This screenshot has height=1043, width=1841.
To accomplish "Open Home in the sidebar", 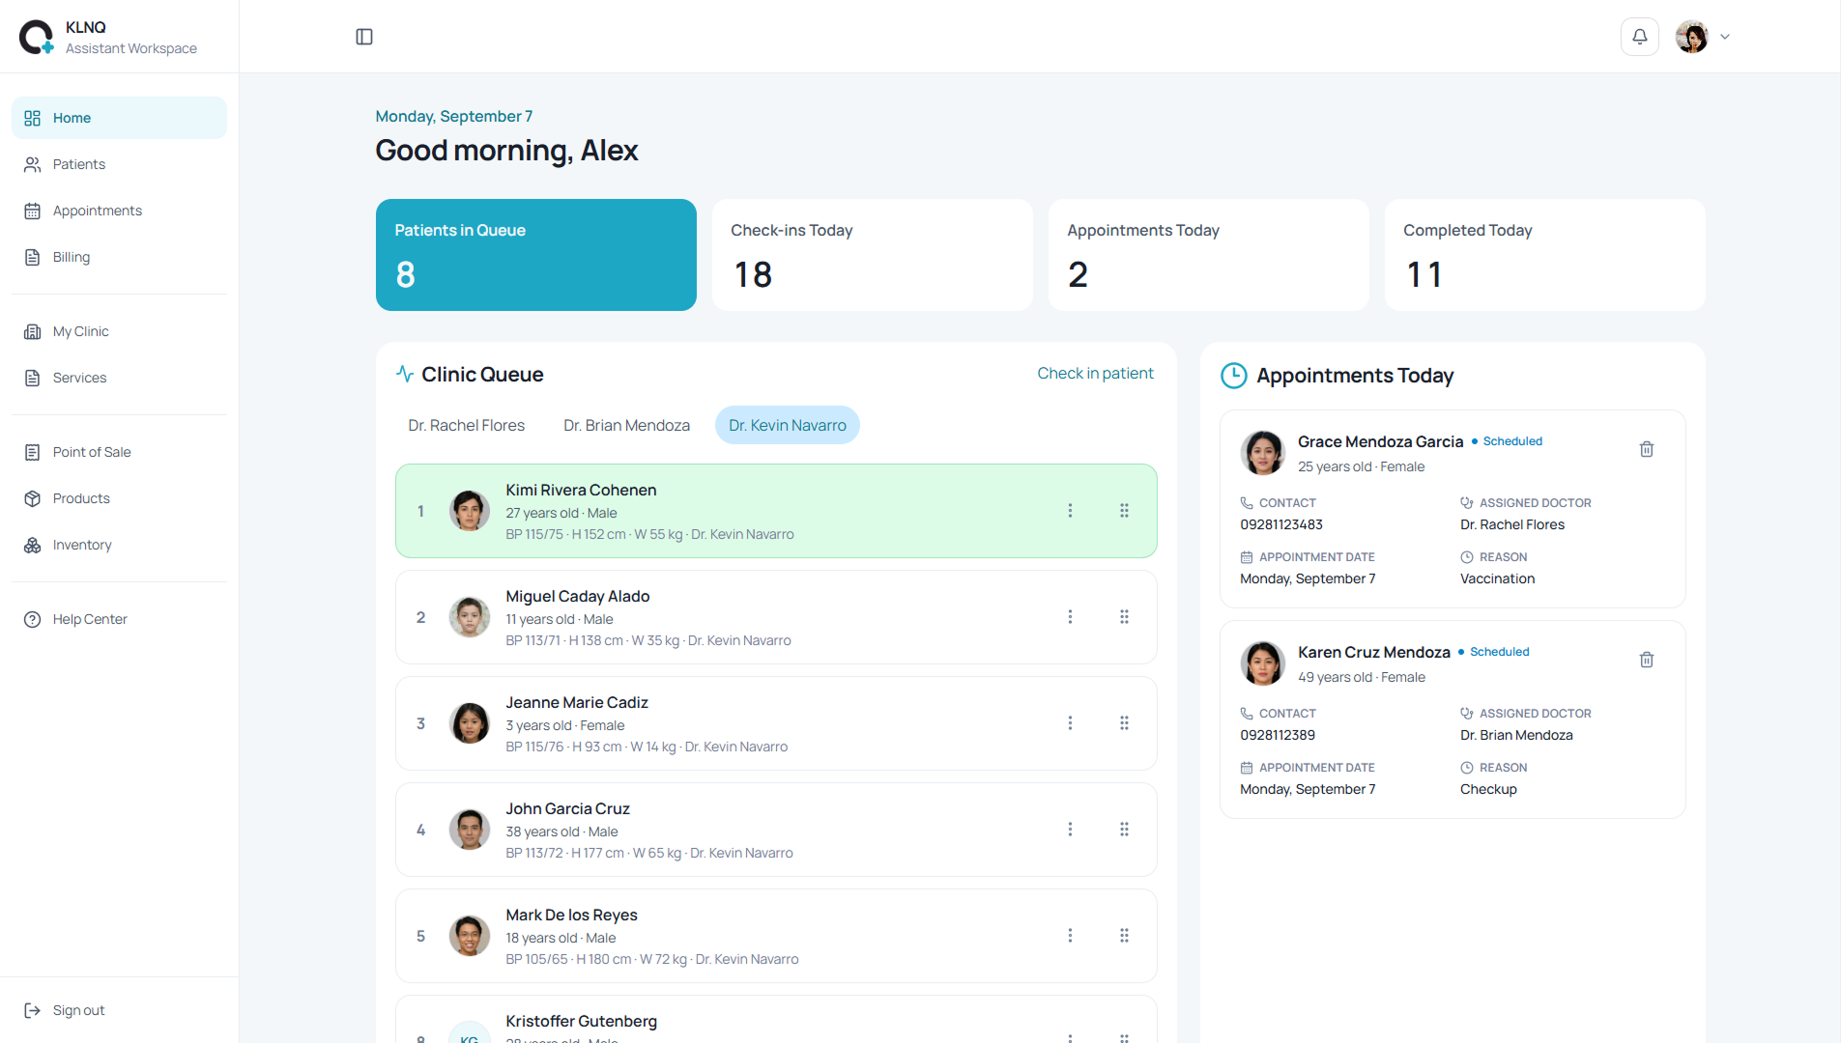I will (x=119, y=118).
